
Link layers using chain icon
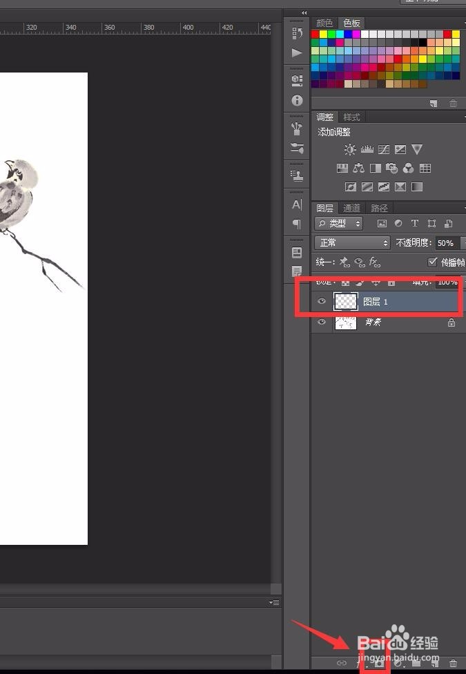[341, 663]
